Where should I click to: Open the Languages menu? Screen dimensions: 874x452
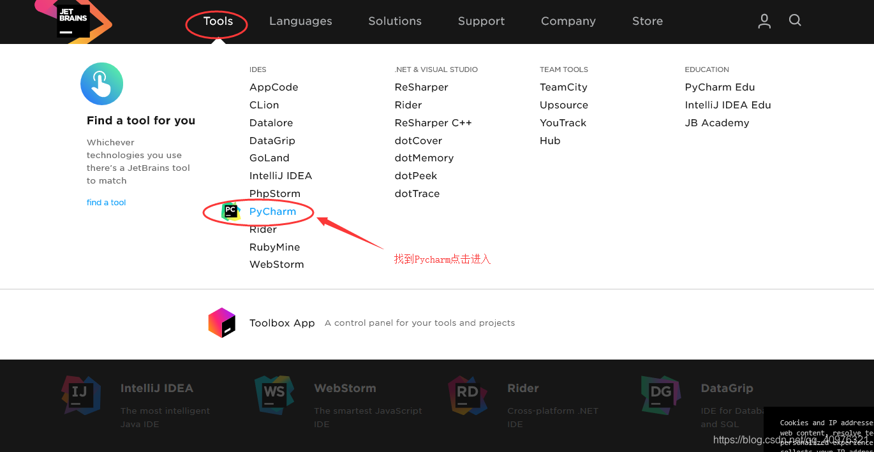tap(300, 21)
